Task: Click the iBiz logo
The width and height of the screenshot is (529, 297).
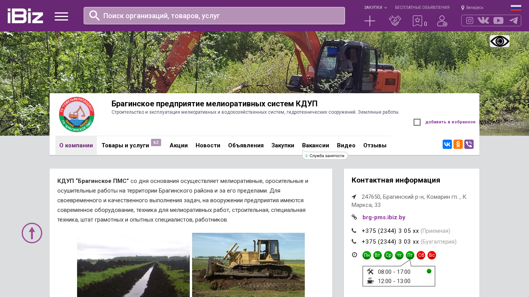Action: click(25, 16)
